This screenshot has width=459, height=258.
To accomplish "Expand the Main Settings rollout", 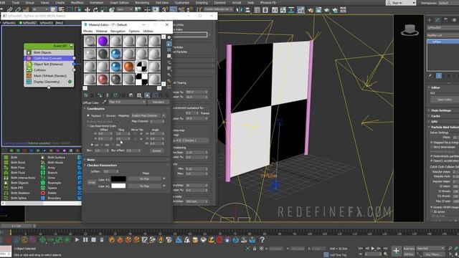I will click(441, 110).
